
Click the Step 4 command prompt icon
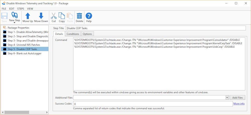tap(5, 45)
